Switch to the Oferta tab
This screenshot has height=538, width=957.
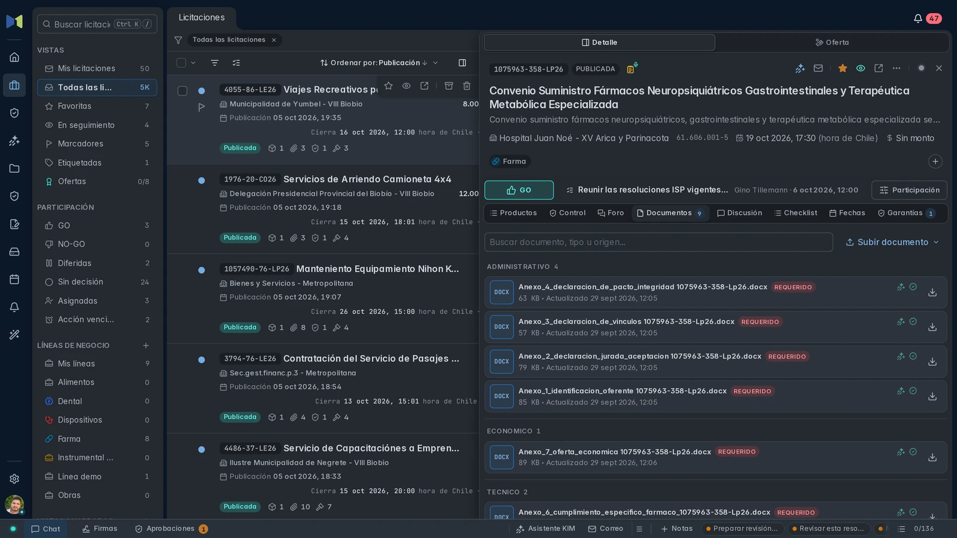832,42
